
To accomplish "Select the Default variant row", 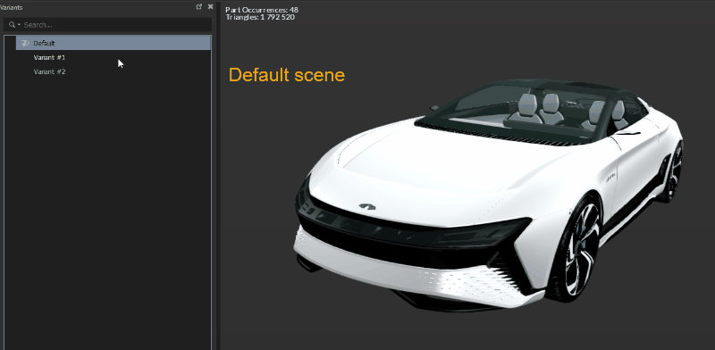I will coord(114,43).
